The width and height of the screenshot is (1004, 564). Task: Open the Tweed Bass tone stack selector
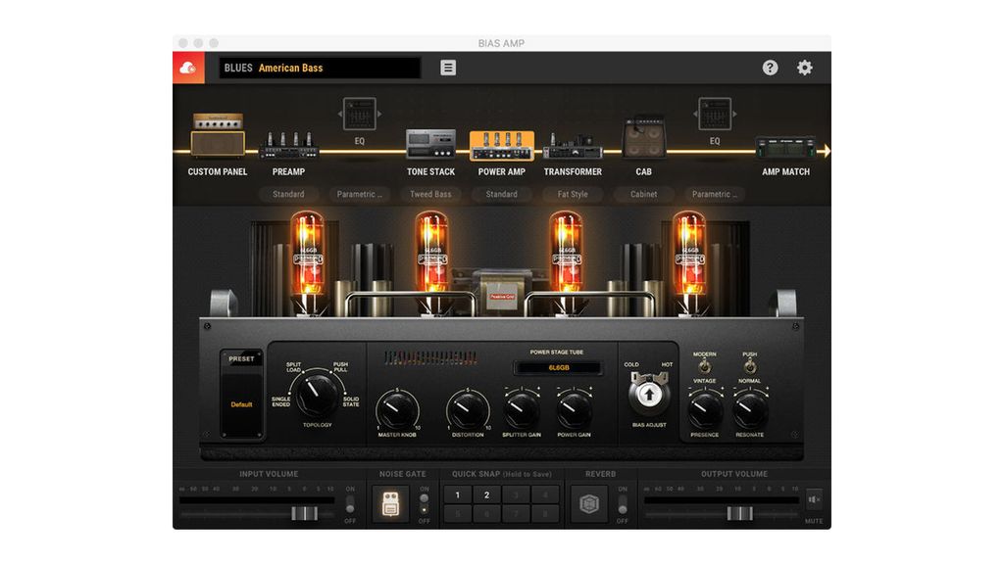[430, 194]
